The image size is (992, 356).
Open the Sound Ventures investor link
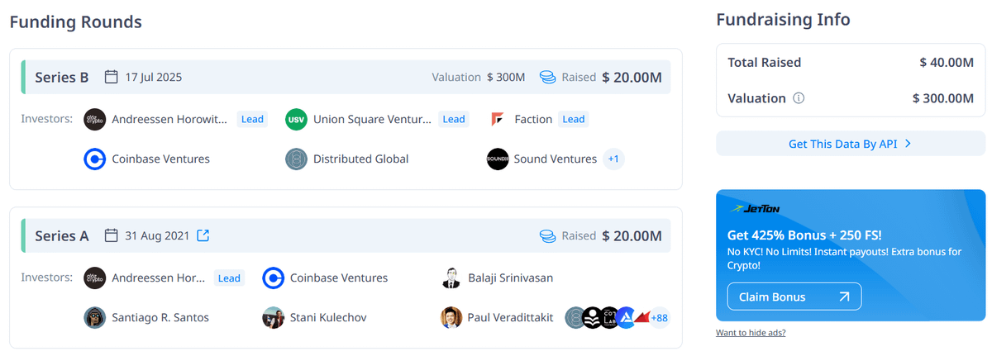pyautogui.click(x=556, y=159)
